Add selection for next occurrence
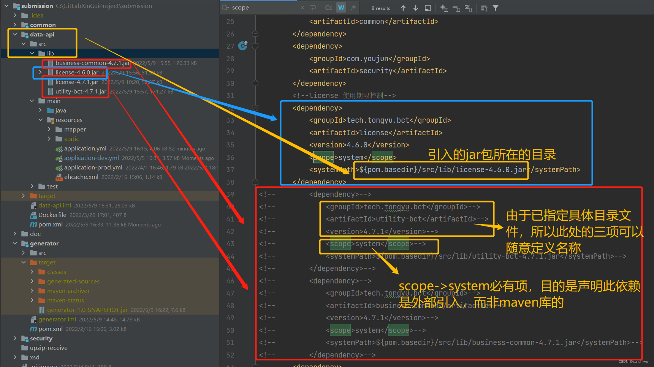 coord(444,8)
